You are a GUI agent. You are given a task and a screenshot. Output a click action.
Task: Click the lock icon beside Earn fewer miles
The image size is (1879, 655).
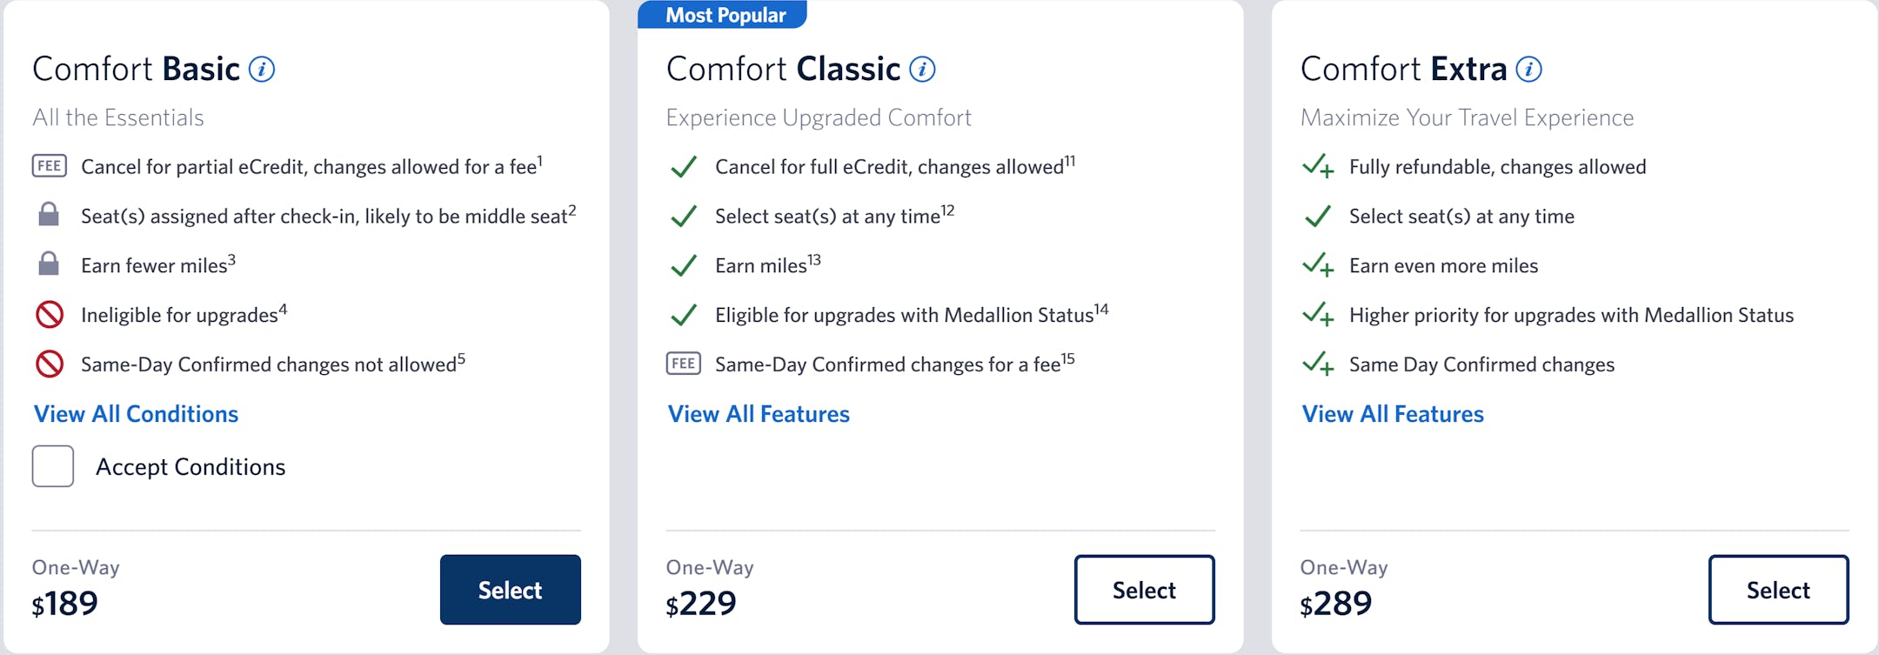(49, 264)
